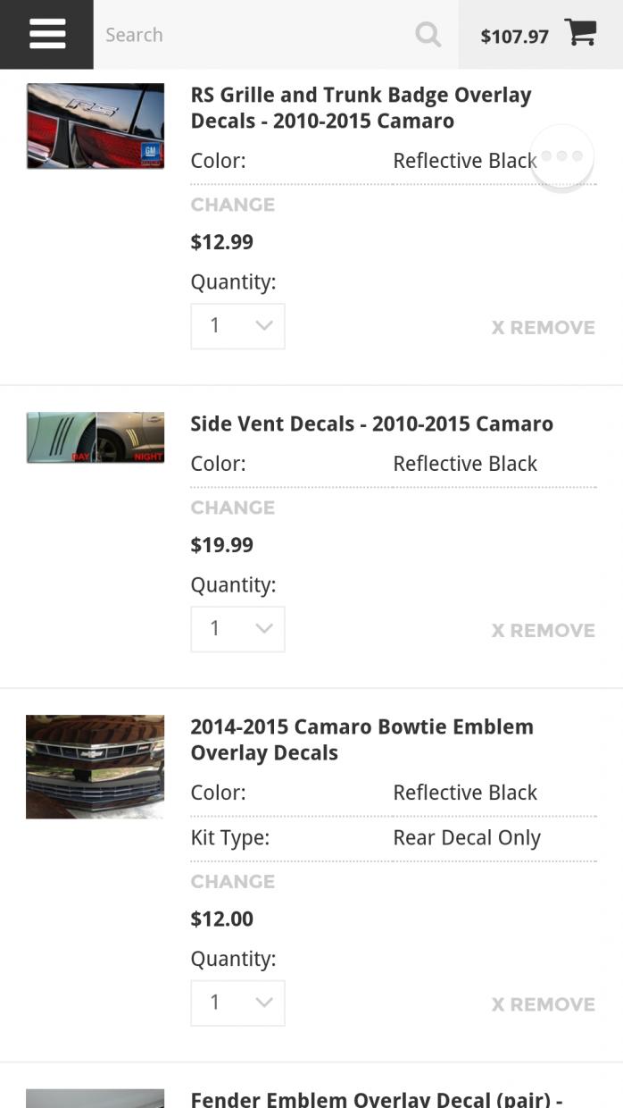Click the X Remove icon for RS Grille Badge Decals
Screen dimensions: 623x1108
(543, 327)
